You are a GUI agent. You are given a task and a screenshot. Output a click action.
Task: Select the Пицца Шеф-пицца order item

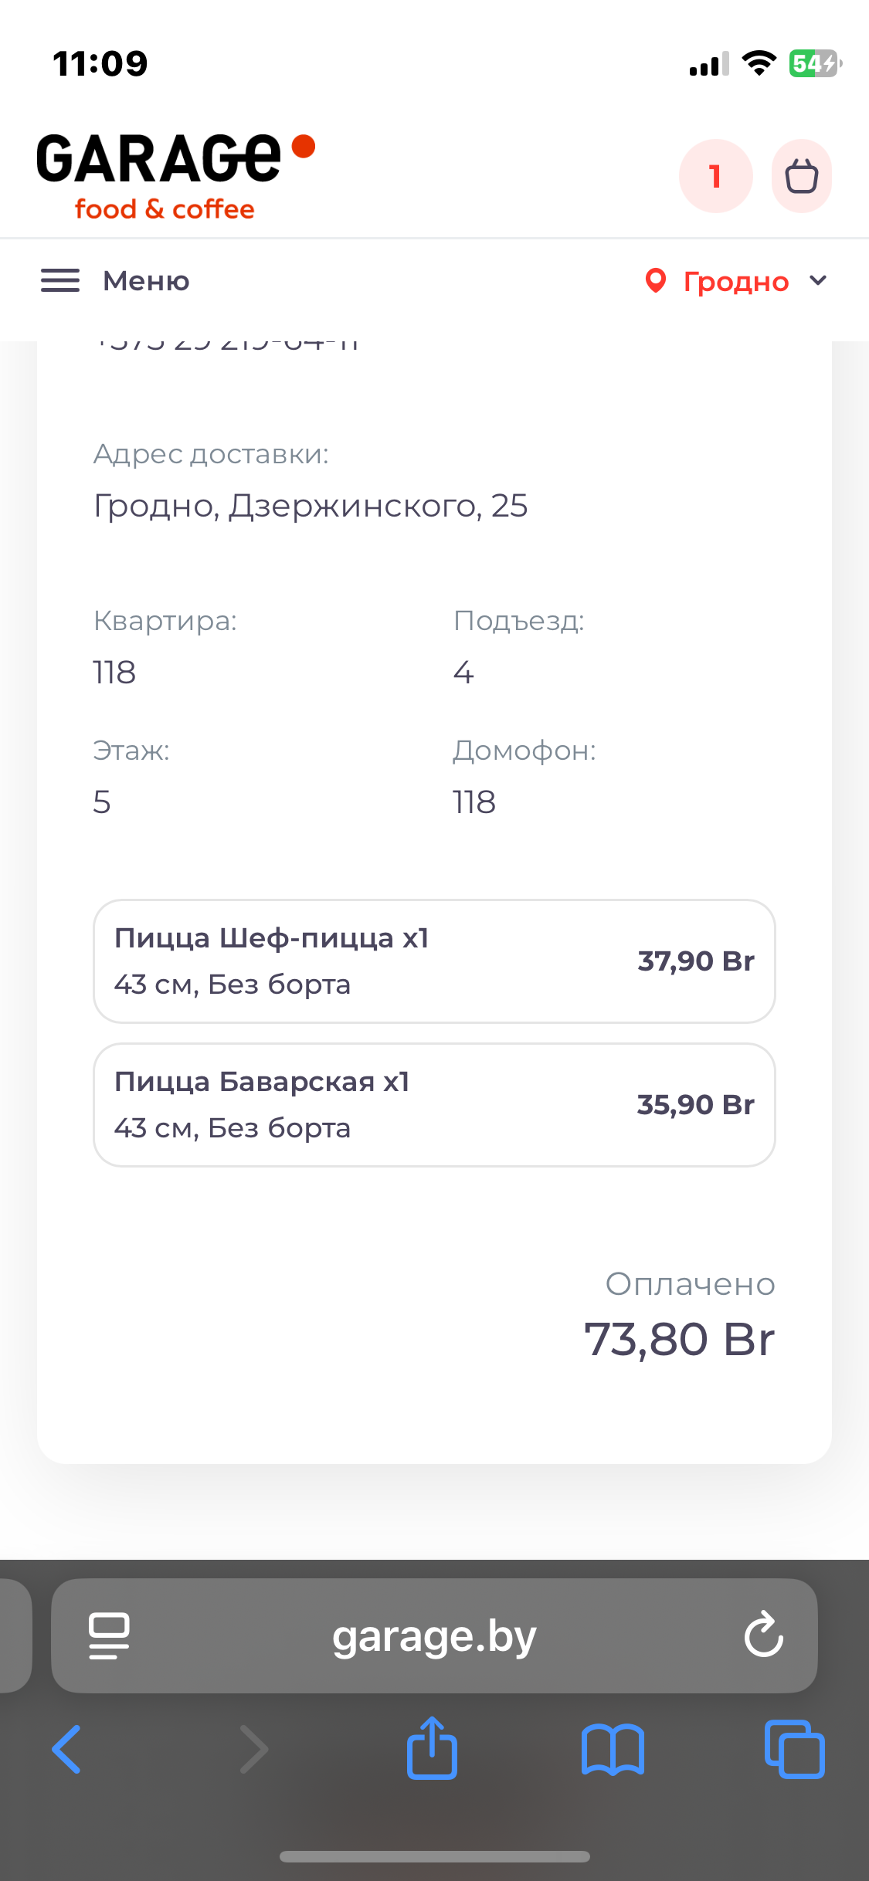pos(434,961)
